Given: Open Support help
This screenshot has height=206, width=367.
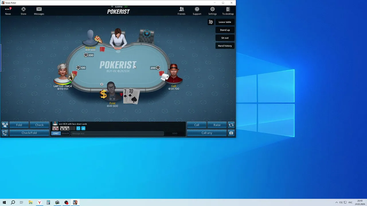Looking at the screenshot, I should pos(197,11).
